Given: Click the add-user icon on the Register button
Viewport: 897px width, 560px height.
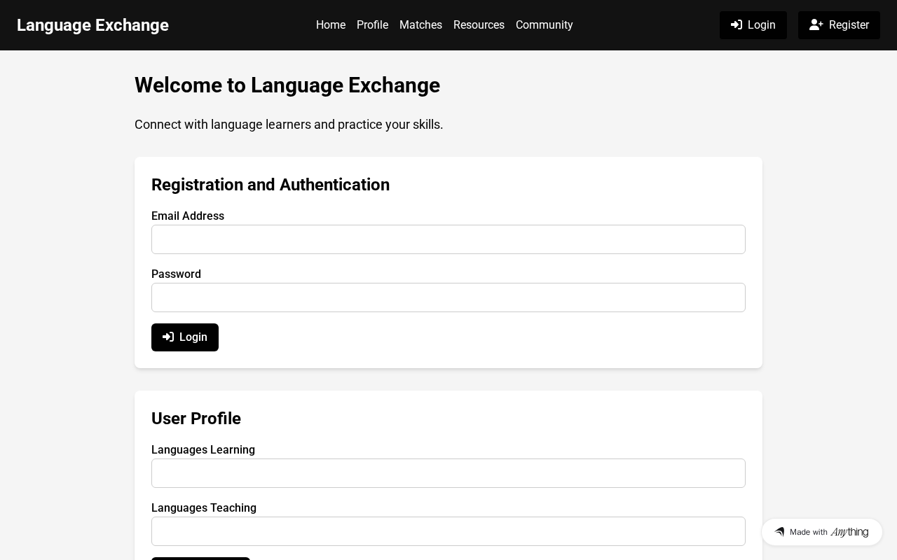Looking at the screenshot, I should [816, 25].
